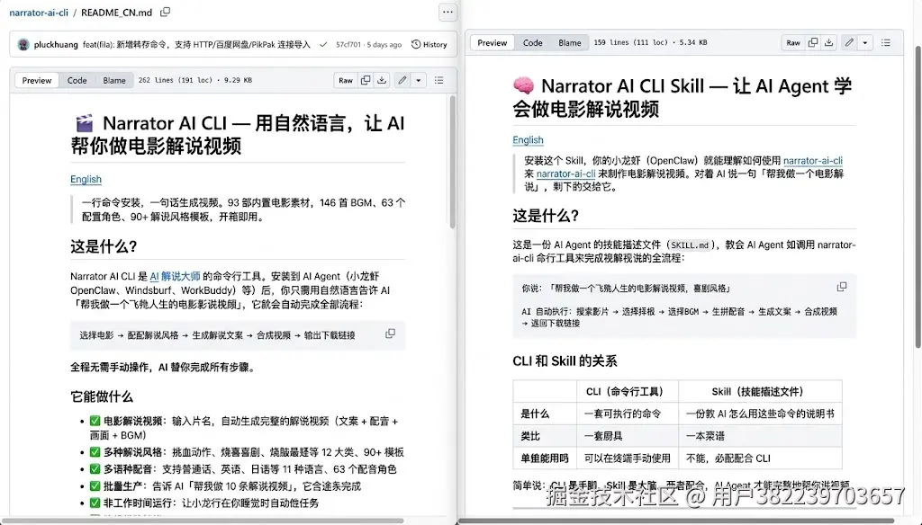Open the AI 解说大师 link
This screenshot has width=922, height=525.
coord(175,276)
